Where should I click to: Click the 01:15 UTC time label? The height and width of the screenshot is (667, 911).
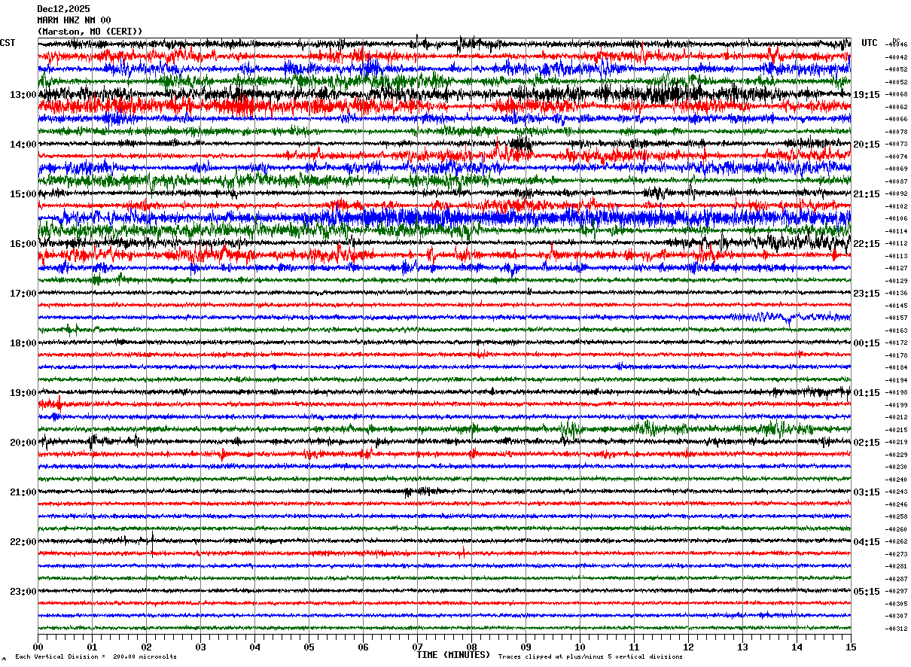tap(867, 393)
